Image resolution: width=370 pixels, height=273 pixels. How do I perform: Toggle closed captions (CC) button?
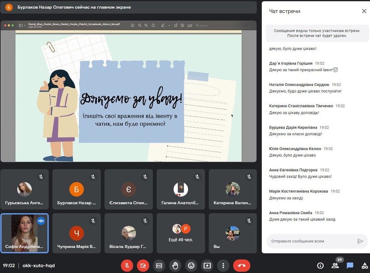pyautogui.click(x=159, y=266)
